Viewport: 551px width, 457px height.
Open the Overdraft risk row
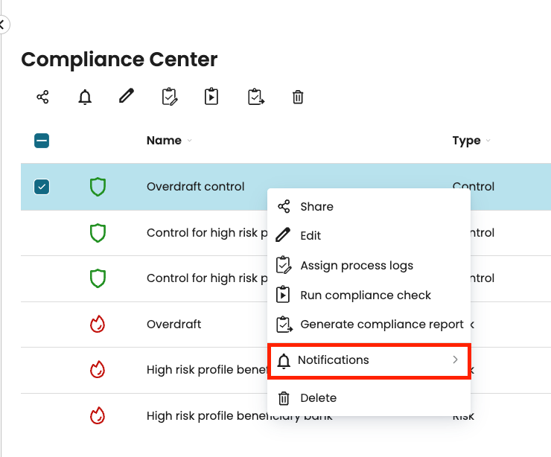(x=174, y=325)
